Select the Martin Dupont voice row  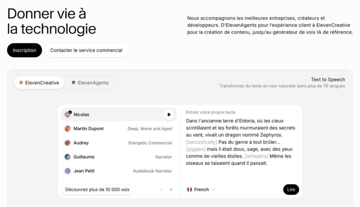[x=118, y=129]
